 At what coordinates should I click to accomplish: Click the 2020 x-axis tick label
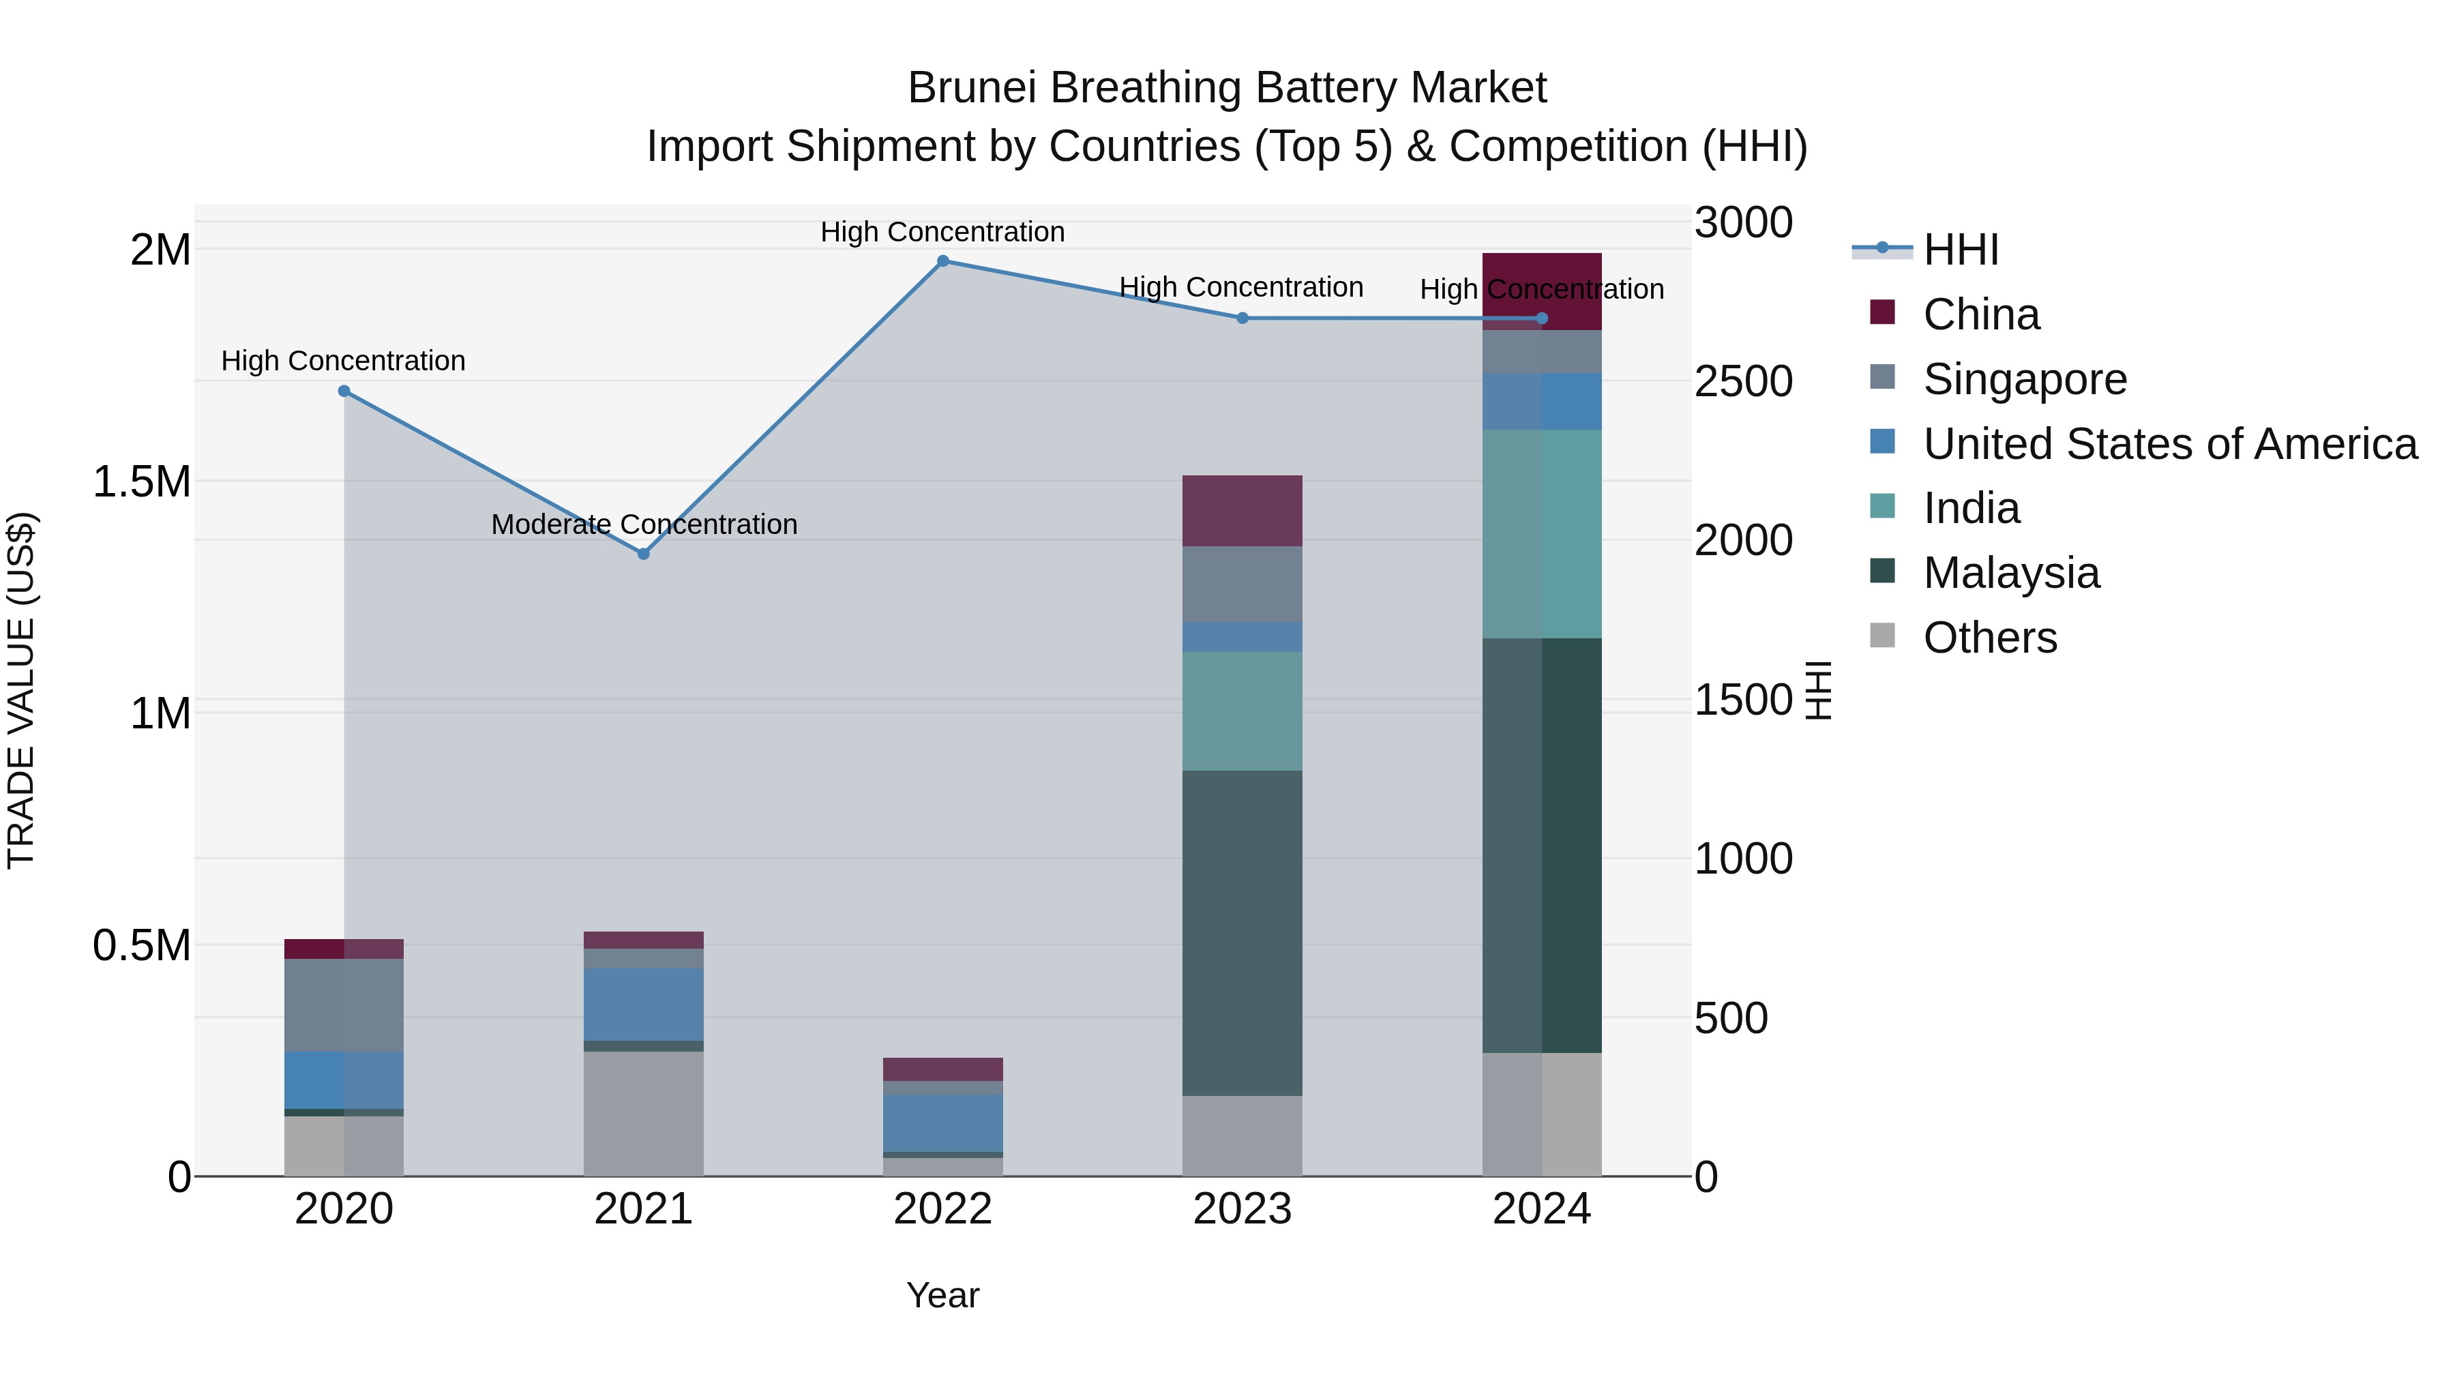(x=344, y=1209)
